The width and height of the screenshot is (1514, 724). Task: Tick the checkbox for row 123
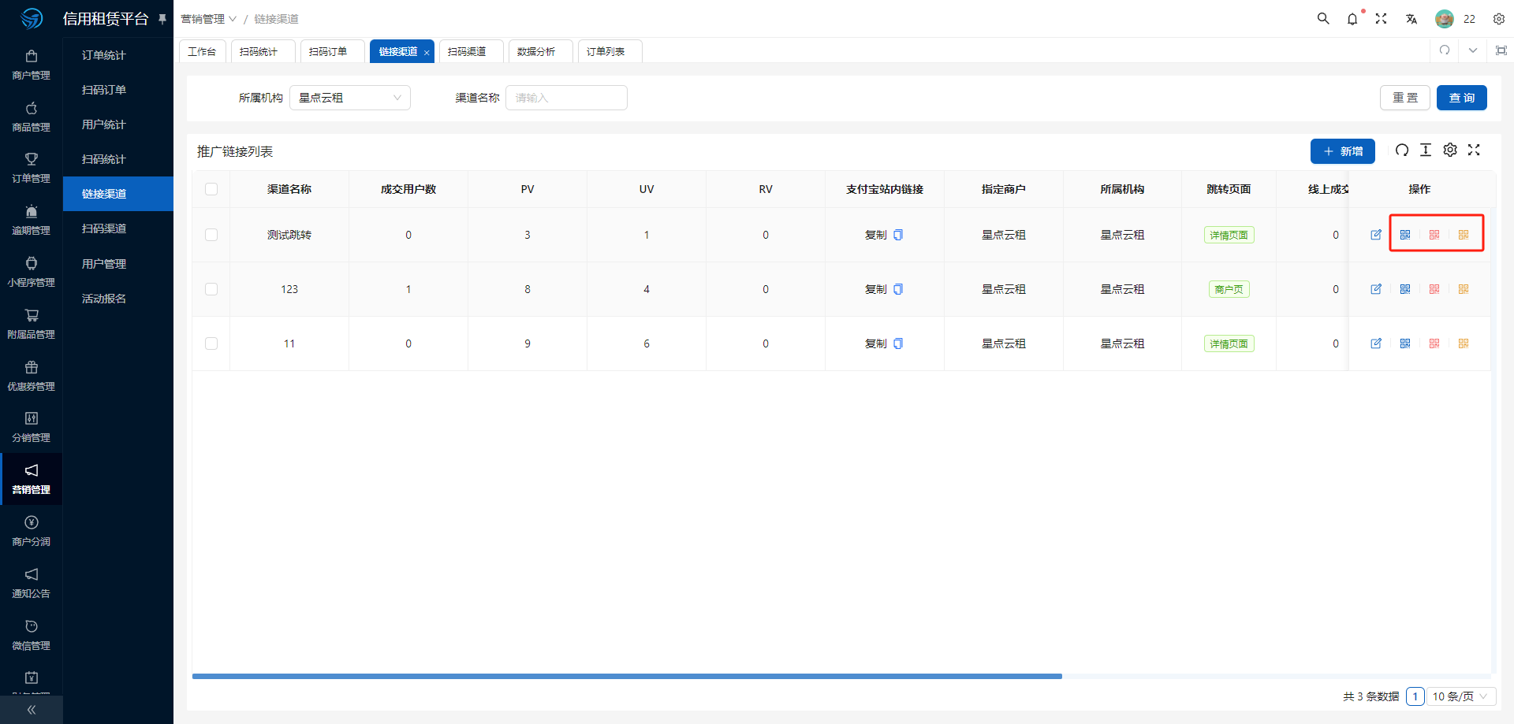(x=211, y=289)
